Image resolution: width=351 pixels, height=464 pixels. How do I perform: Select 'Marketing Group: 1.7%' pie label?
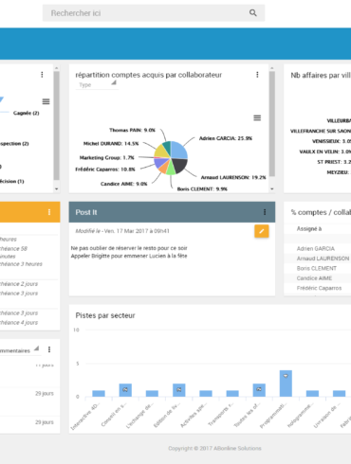[107, 157]
